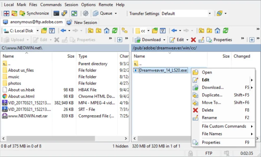This screenshot has height=157, width=261.
Task: Choose Duplicate... from the context menu
Action: 223,95
